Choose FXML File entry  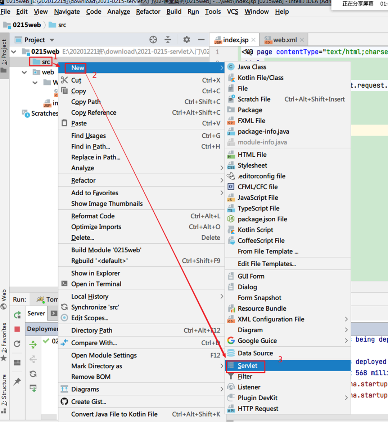[x=288, y=121]
